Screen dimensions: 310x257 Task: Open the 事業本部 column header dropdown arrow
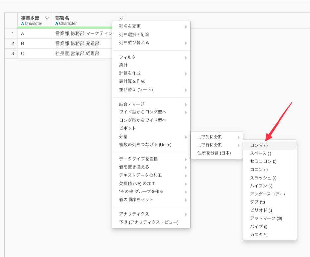click(x=47, y=18)
